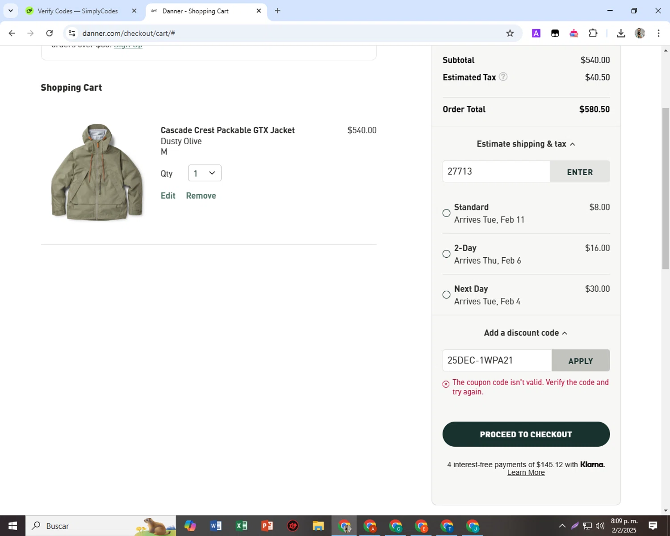The height and width of the screenshot is (536, 670).
Task: Open volume control in system tray
Action: pyautogui.click(x=600, y=526)
